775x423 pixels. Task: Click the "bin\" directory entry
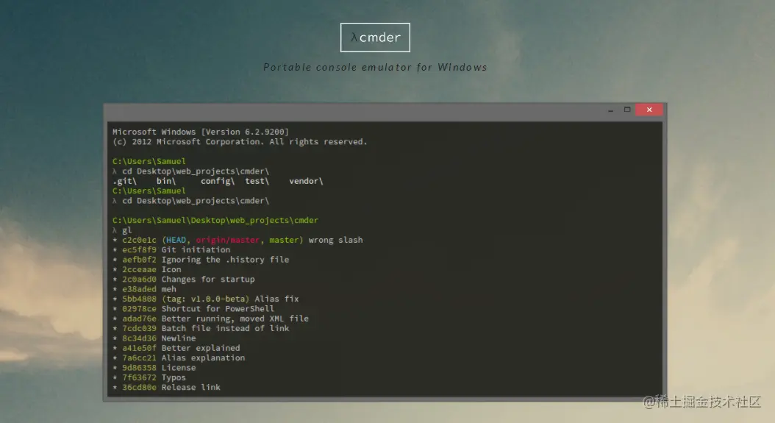[166, 181]
